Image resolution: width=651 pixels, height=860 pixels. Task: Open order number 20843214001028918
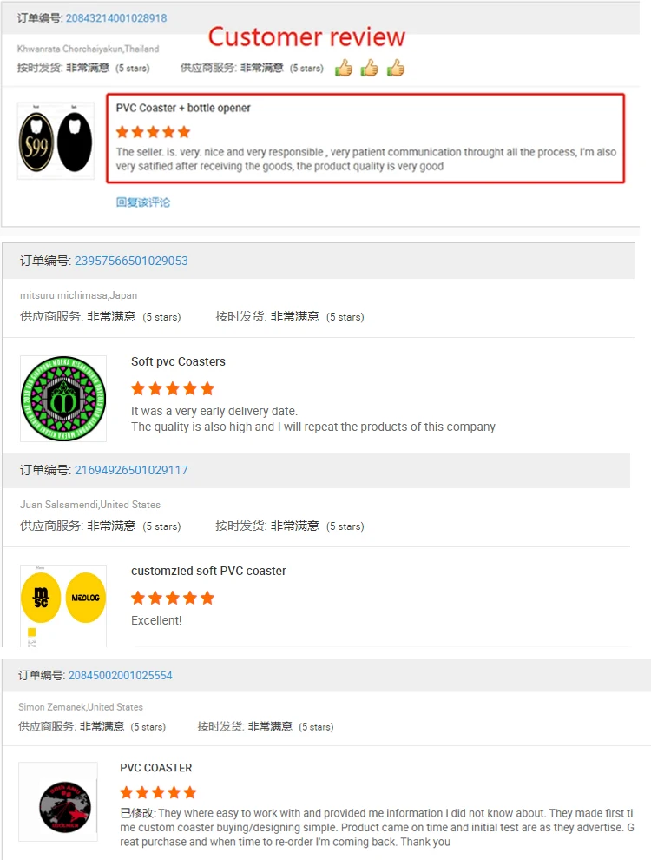pos(116,18)
